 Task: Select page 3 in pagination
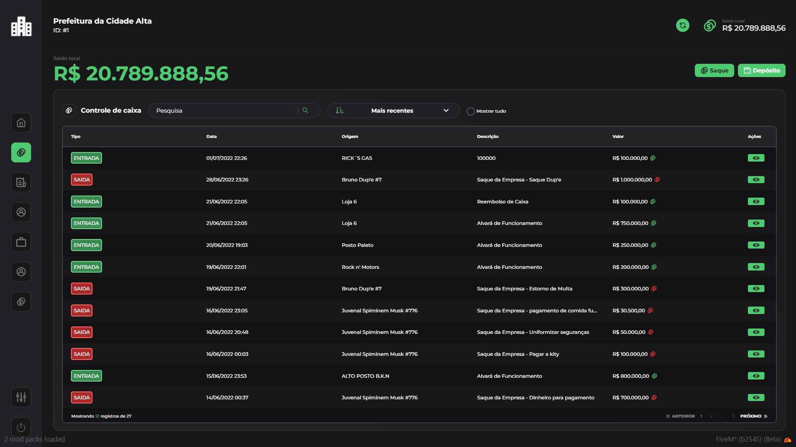733,416
